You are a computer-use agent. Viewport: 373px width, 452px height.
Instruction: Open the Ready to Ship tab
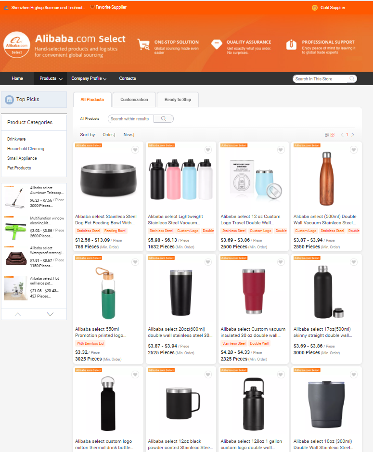[x=178, y=100]
